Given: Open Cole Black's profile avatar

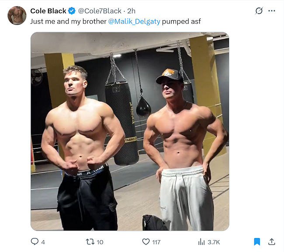Looking at the screenshot, I should [17, 15].
